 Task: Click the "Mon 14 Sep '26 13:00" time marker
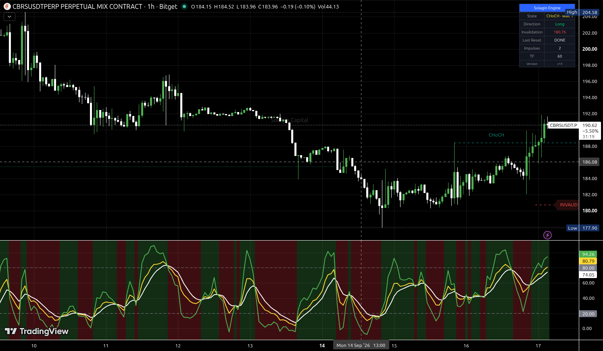tap(361, 345)
